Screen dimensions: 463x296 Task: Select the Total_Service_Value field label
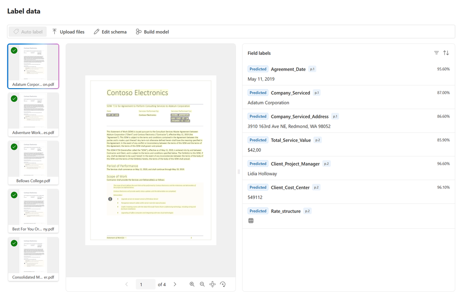coord(291,140)
